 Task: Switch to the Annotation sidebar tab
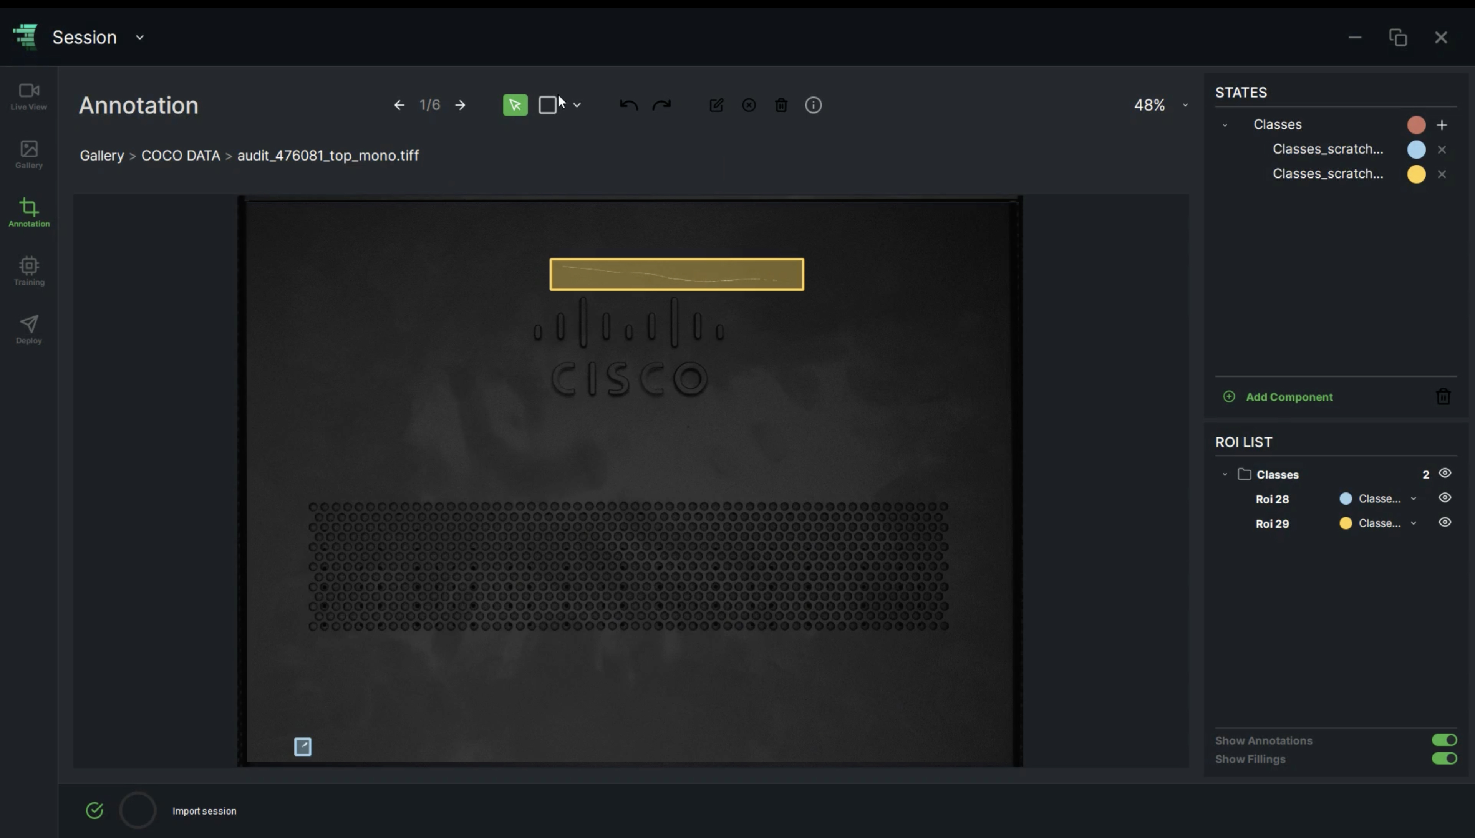coord(29,213)
